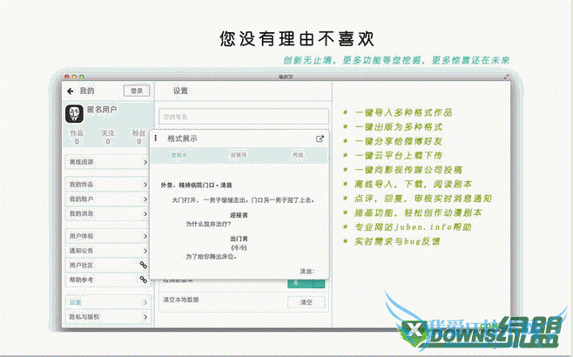The height and width of the screenshot is (357, 573).
Task: Open 通知公告 announcements row
Action: tap(108, 251)
